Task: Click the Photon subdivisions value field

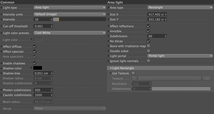Action: pos(42,90)
